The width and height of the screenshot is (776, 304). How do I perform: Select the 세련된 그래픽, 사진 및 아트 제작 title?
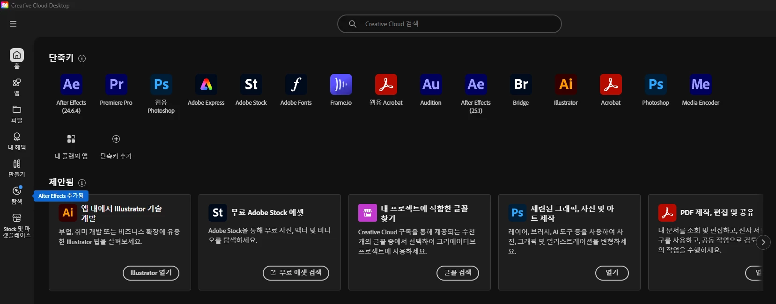(x=572, y=213)
